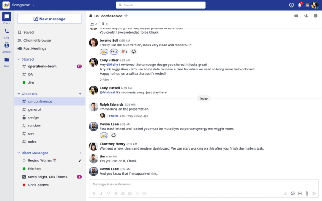
Task: Expand 2 Files on Cody Fisher's message
Action: point(106,80)
